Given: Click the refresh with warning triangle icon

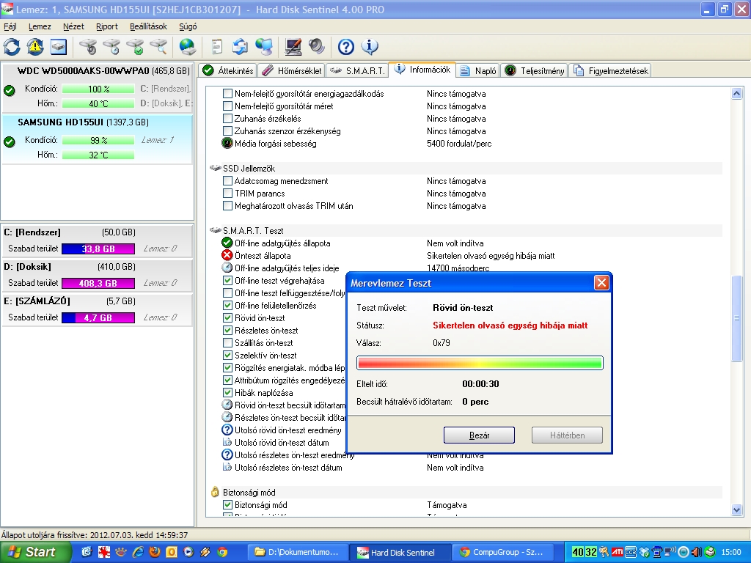Looking at the screenshot, I should 35,46.
